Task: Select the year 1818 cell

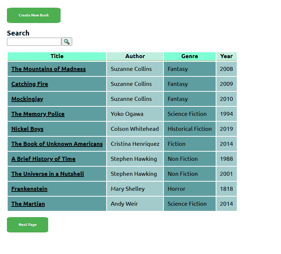Action: click(x=227, y=189)
